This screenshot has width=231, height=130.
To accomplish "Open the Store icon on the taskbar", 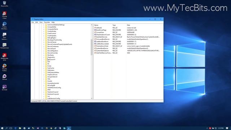I will pos(24,128).
